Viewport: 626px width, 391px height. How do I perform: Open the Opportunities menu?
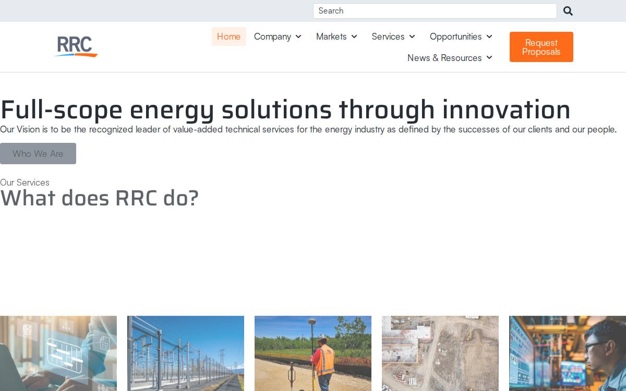461,36
